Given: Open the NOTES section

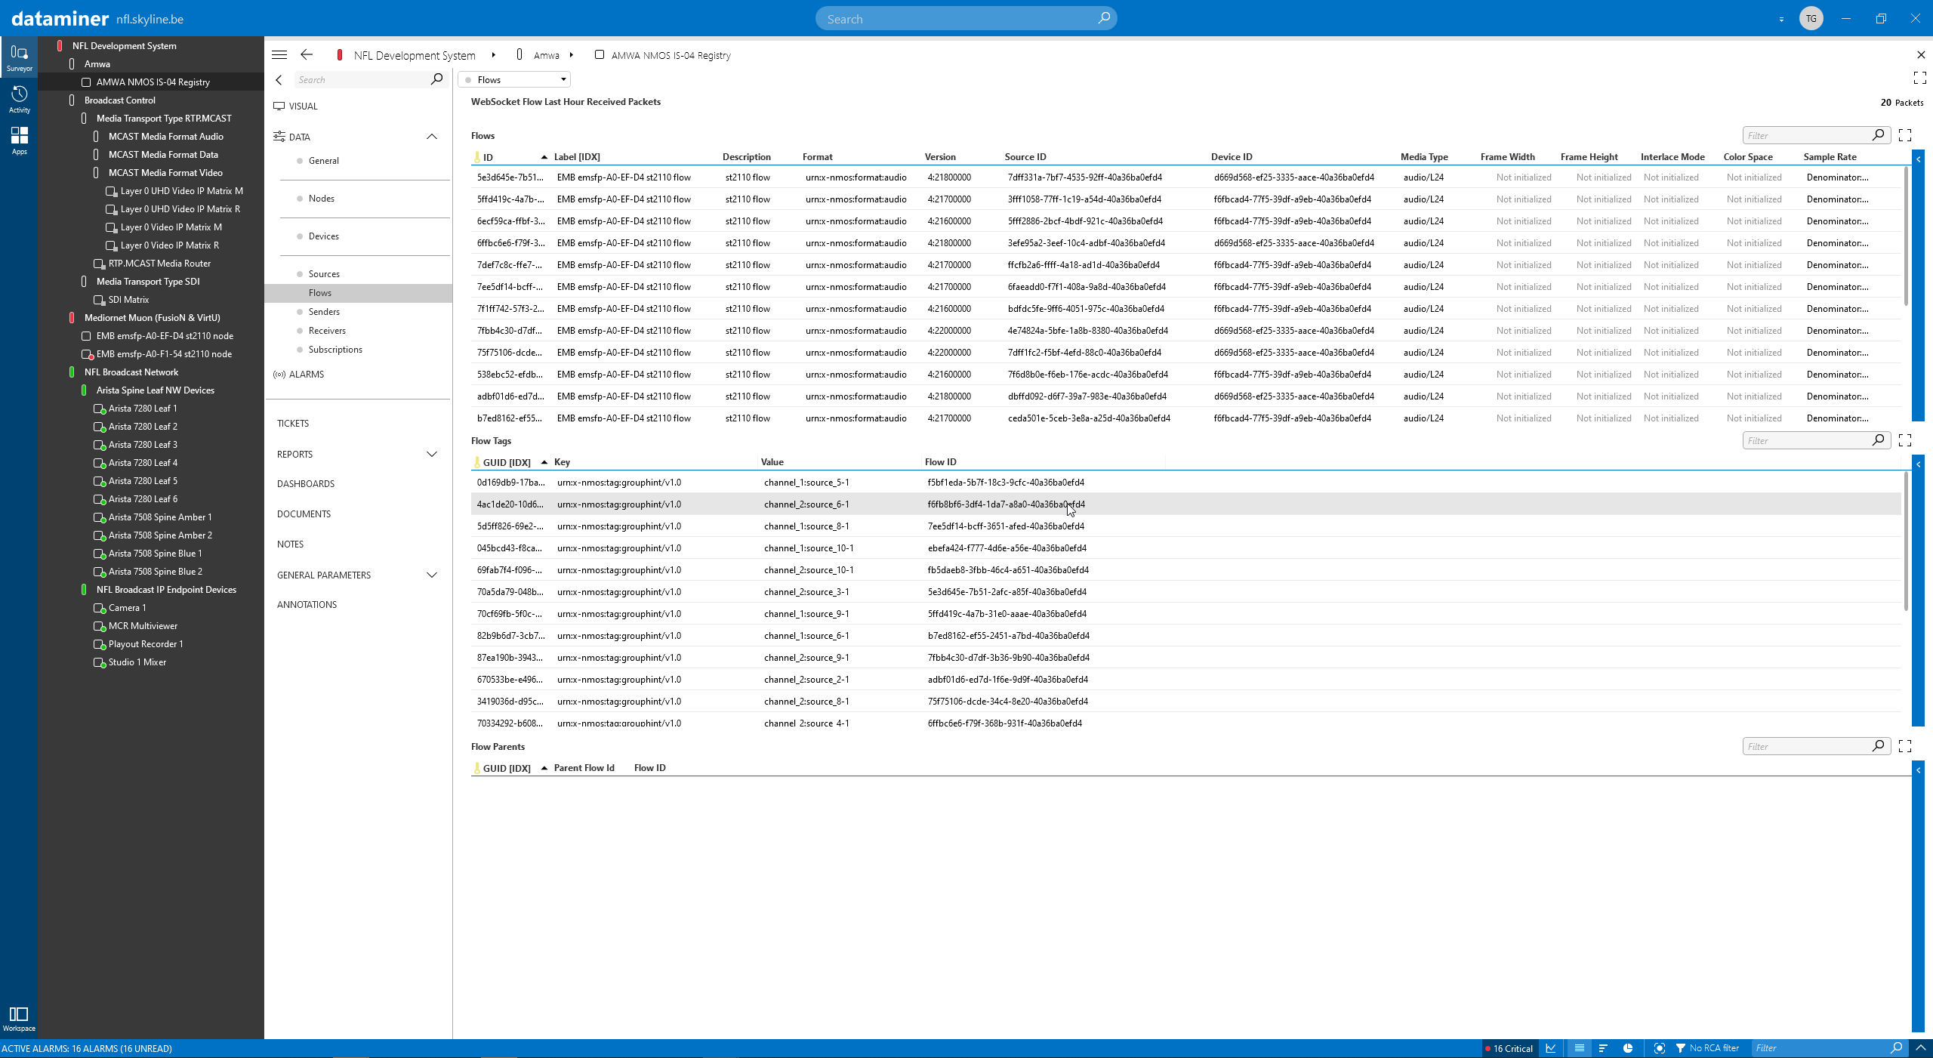Looking at the screenshot, I should (290, 544).
